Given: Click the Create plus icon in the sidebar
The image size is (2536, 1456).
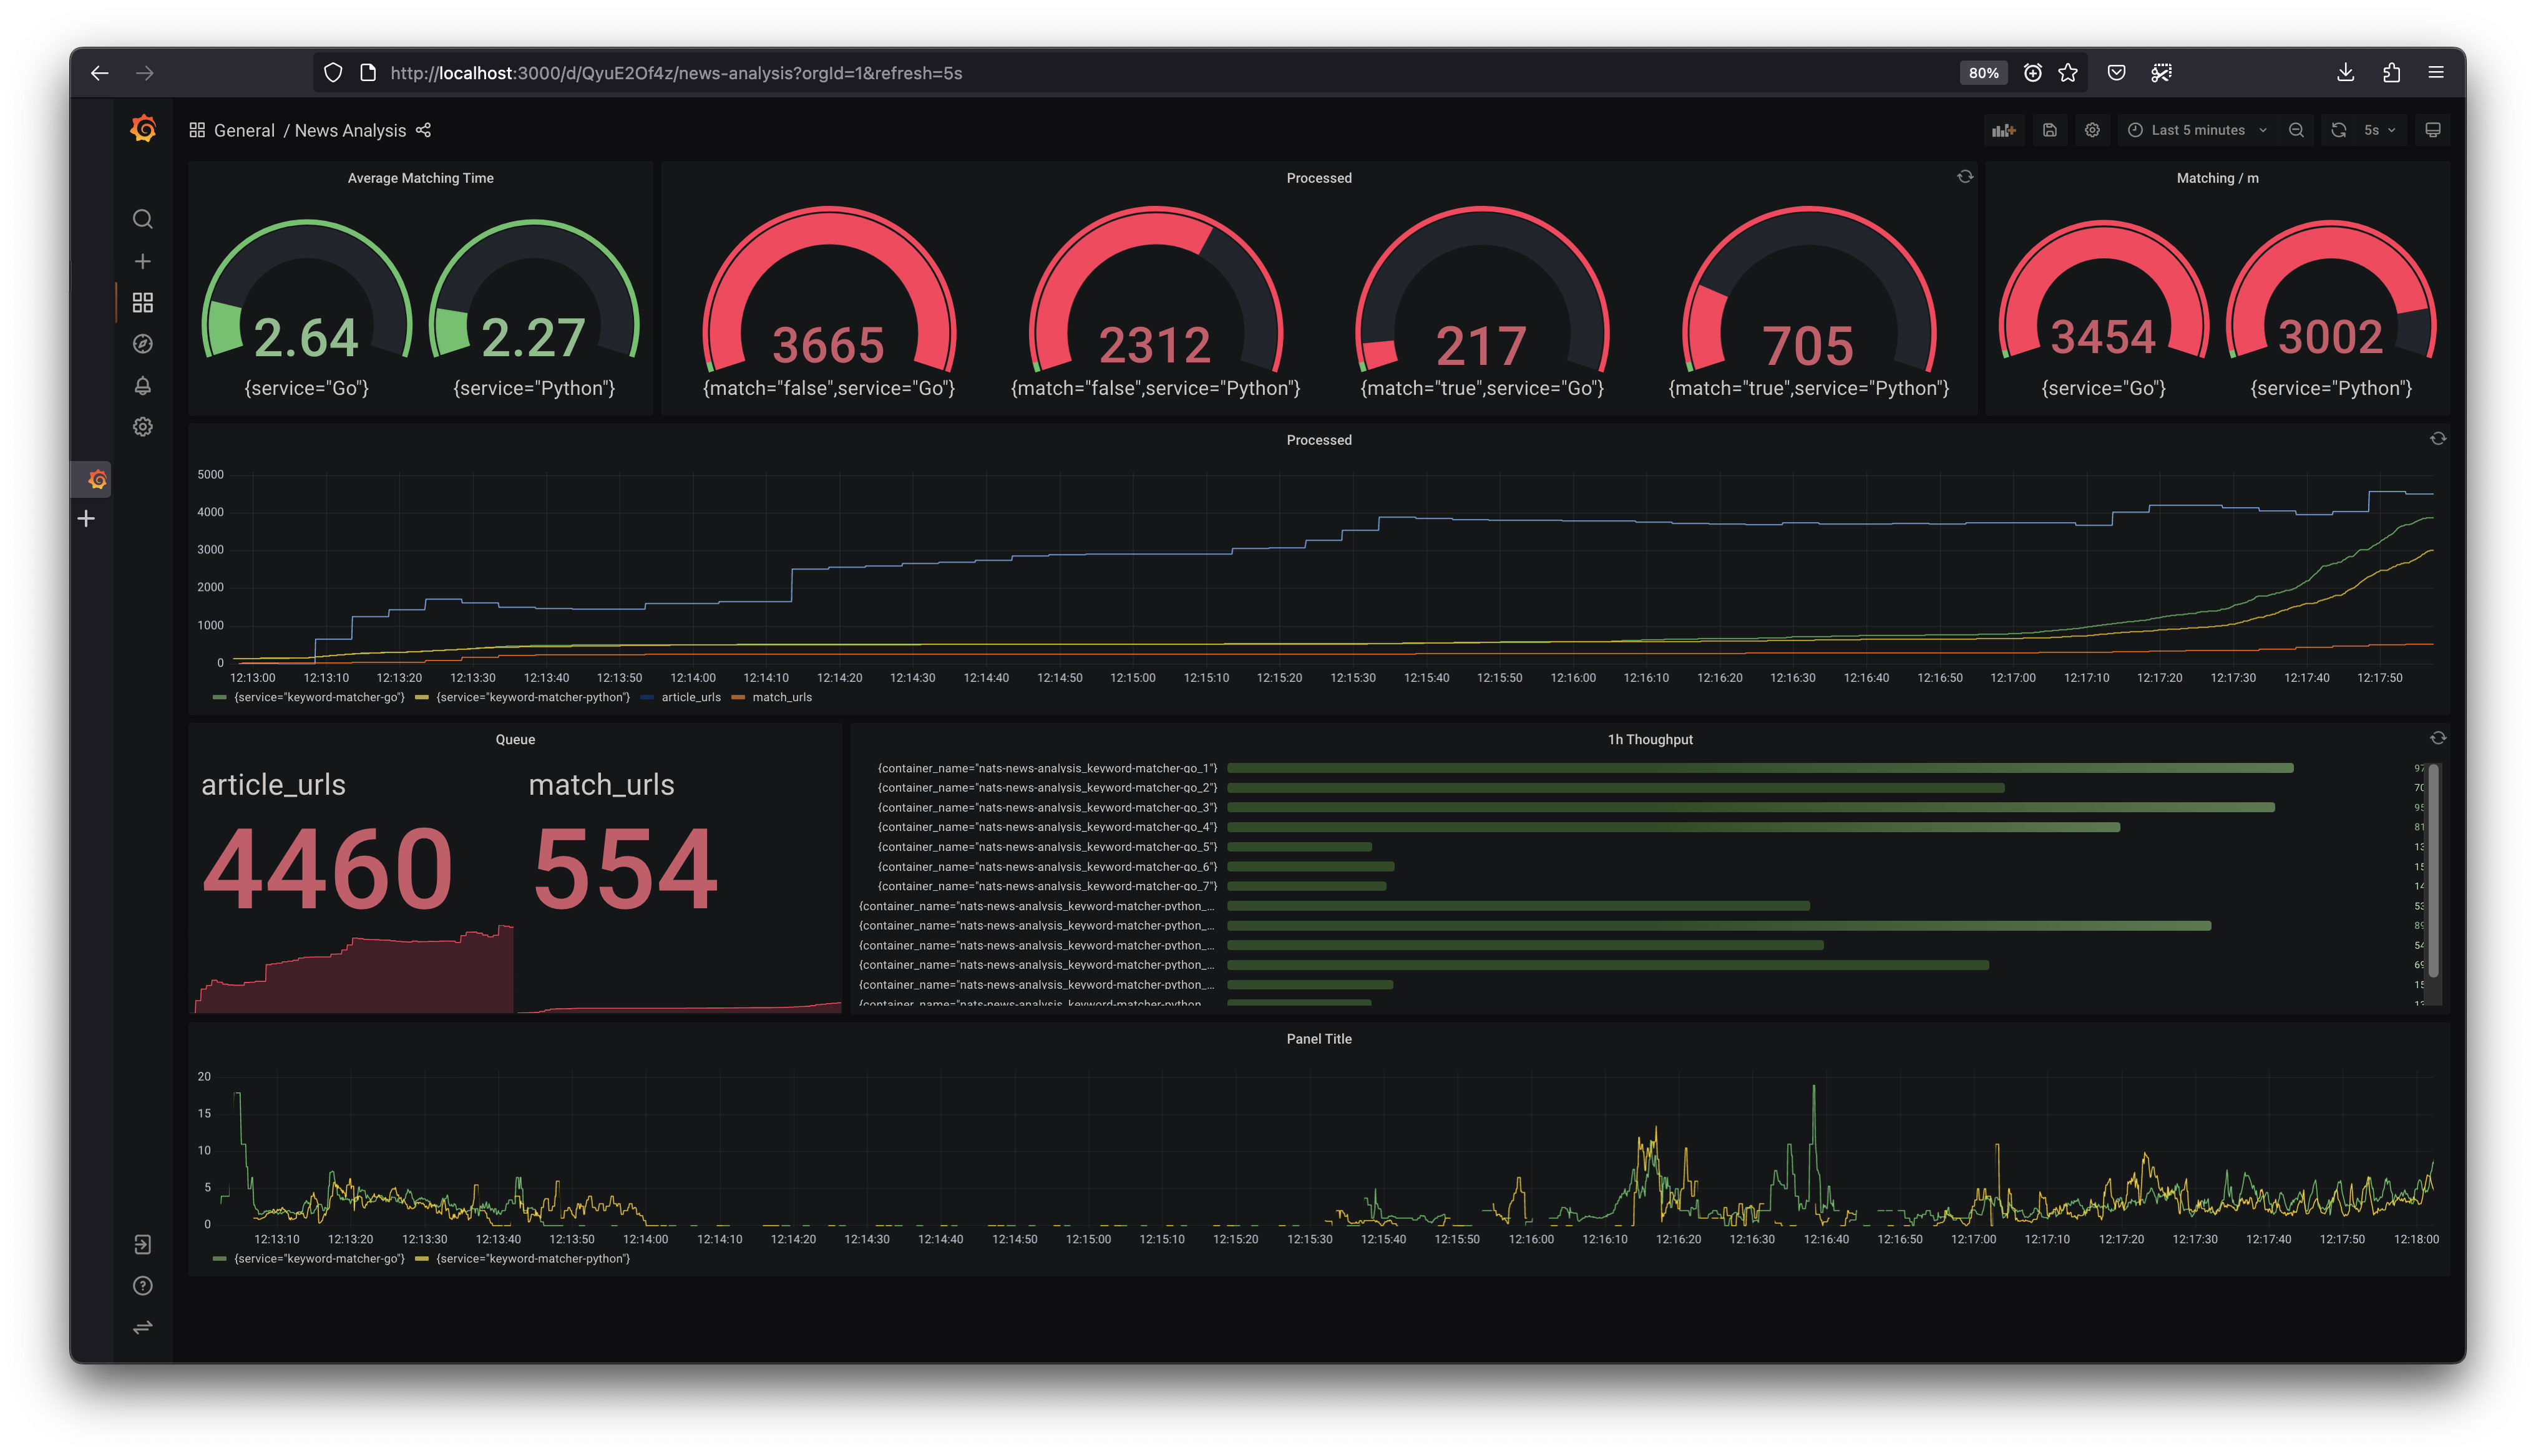Looking at the screenshot, I should point(143,261).
